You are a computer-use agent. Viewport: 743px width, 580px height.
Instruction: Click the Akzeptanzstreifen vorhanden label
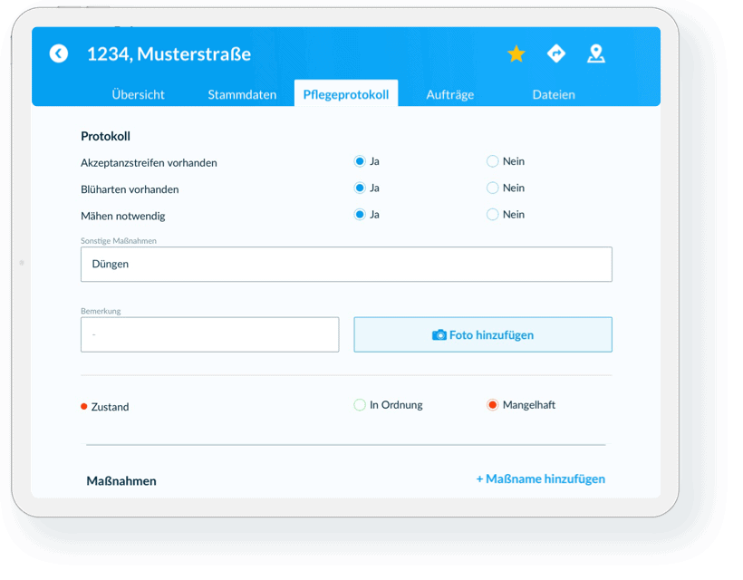[149, 163]
